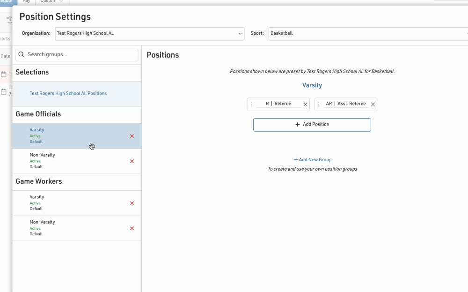Remove the Referee position
Viewport: 468px width, 292px height.
tap(306, 105)
